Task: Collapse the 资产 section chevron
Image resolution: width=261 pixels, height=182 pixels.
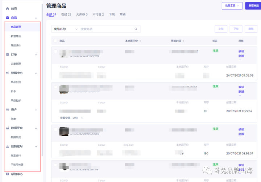Action: click(36, 110)
